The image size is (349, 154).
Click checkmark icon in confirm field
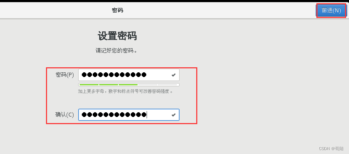[x=174, y=115]
